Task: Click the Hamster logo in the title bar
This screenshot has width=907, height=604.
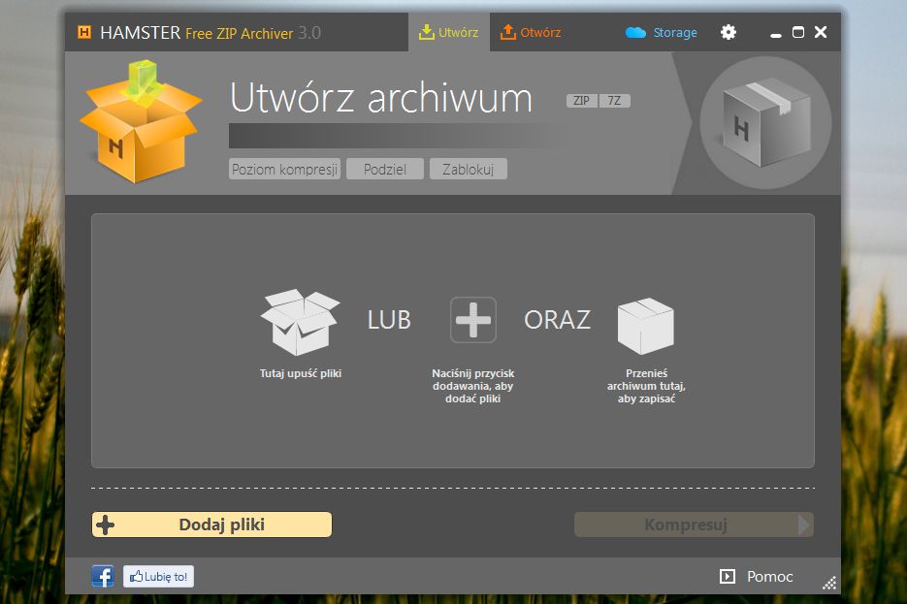Action: point(85,31)
